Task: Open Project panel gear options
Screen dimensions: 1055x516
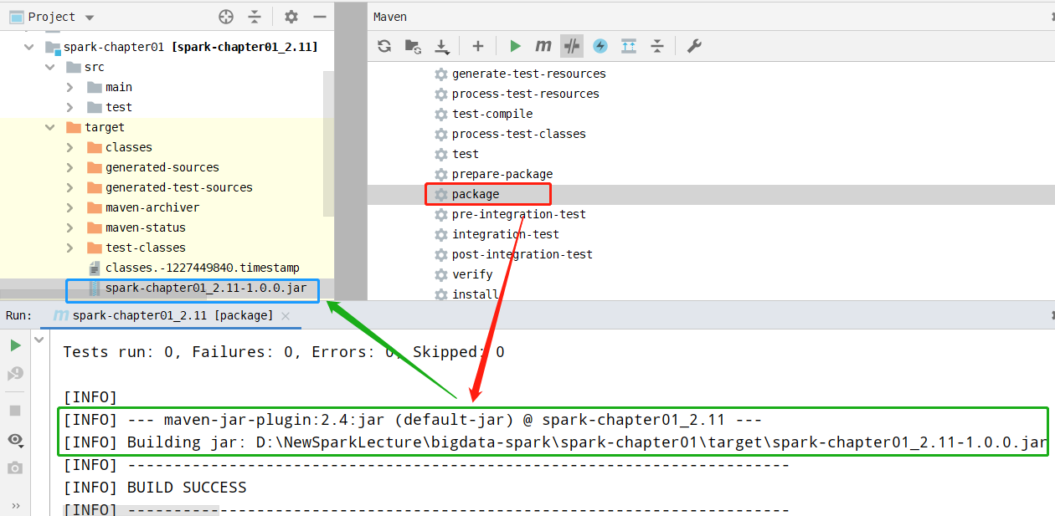Action: (x=291, y=17)
